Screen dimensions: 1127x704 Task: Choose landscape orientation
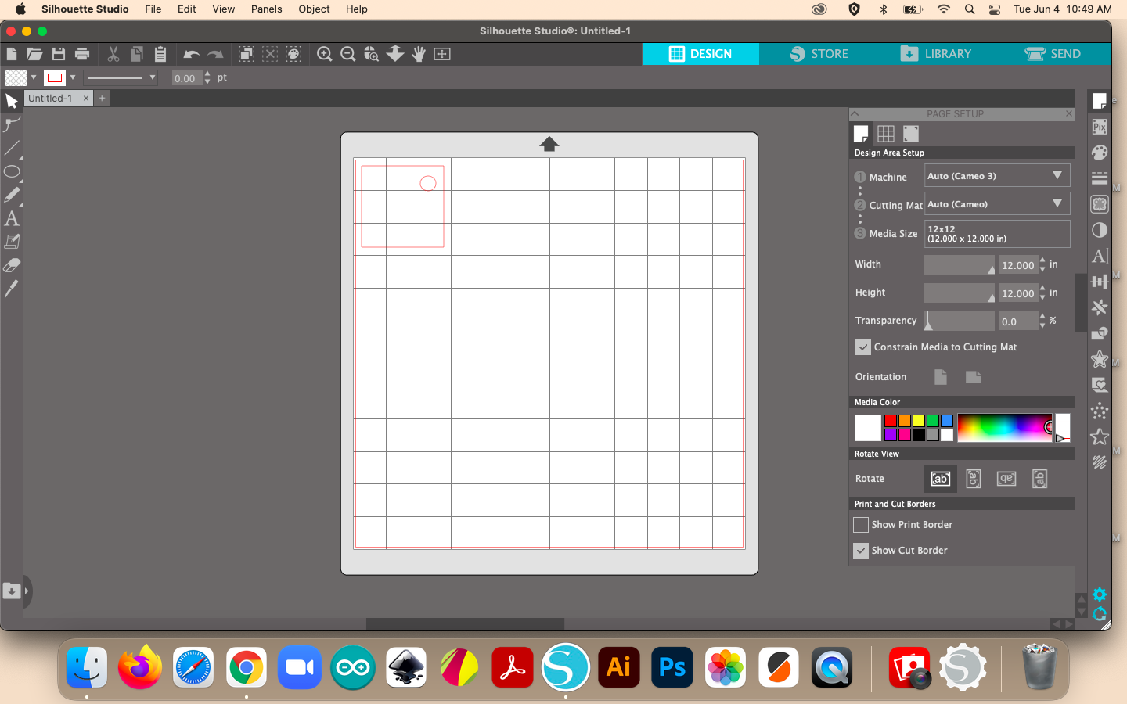[x=974, y=377]
